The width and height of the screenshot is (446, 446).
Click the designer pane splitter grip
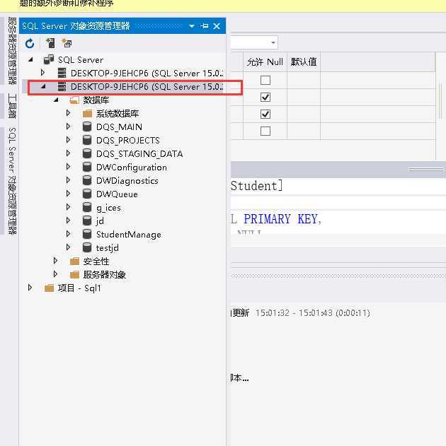coord(425,170)
